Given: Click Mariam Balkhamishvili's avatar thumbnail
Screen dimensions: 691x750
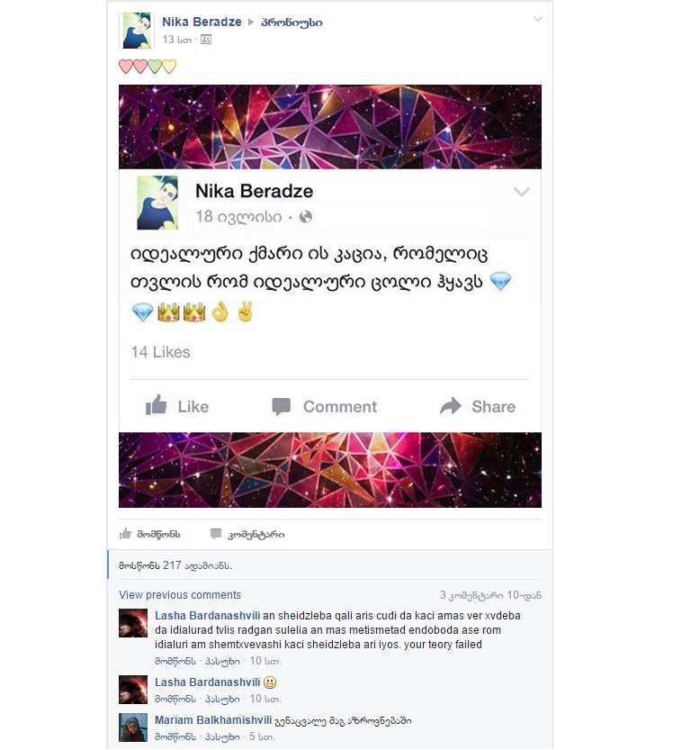Looking at the screenshot, I should 133,727.
